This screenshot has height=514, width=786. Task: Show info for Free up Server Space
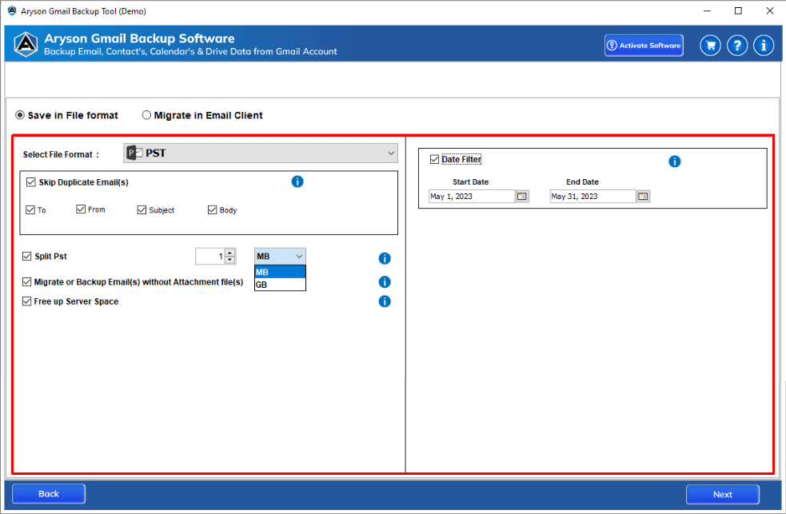tap(385, 301)
